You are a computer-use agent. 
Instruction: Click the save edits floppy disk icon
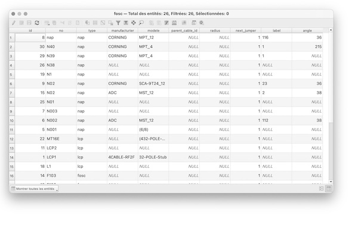(29, 23)
